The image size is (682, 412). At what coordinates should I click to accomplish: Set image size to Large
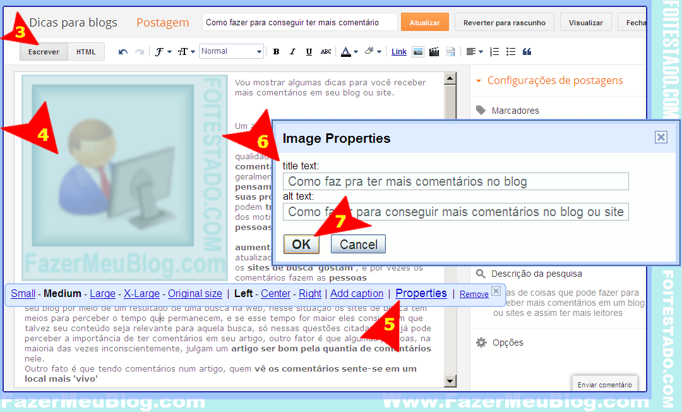(103, 294)
